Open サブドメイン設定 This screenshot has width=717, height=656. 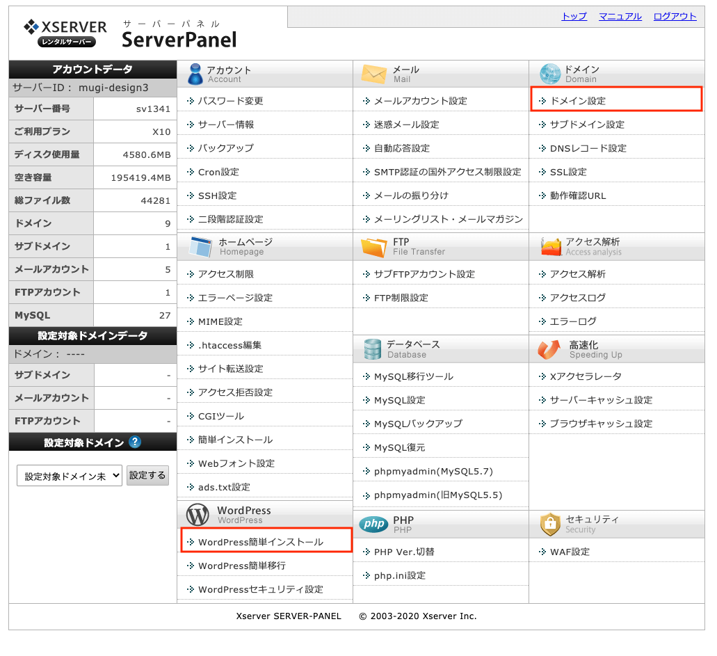pyautogui.click(x=587, y=125)
